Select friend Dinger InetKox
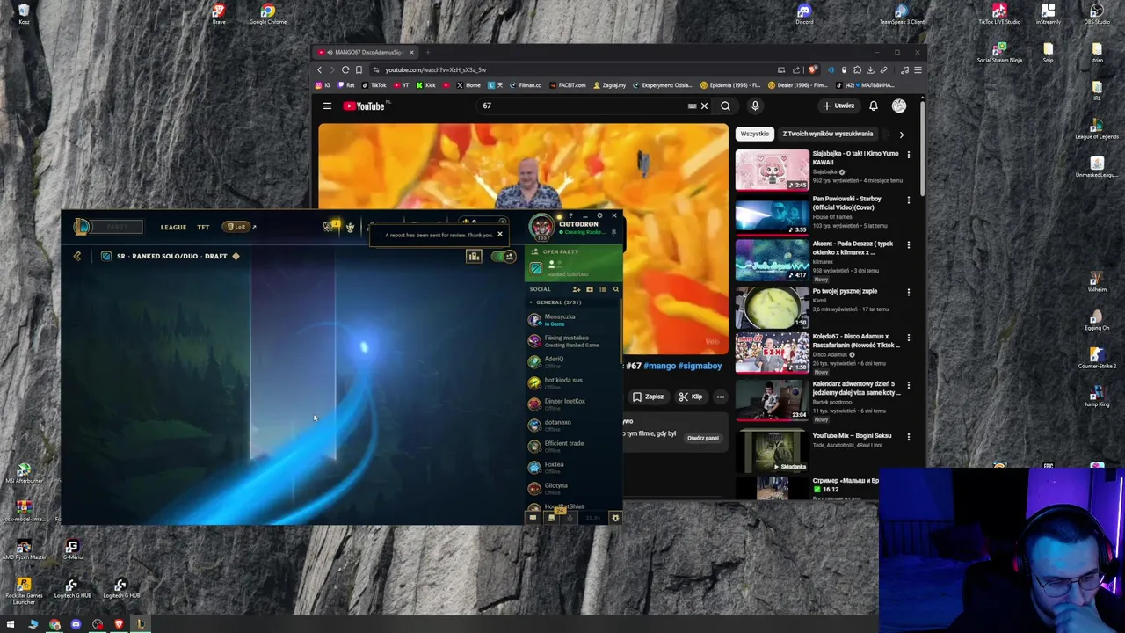 click(572, 404)
